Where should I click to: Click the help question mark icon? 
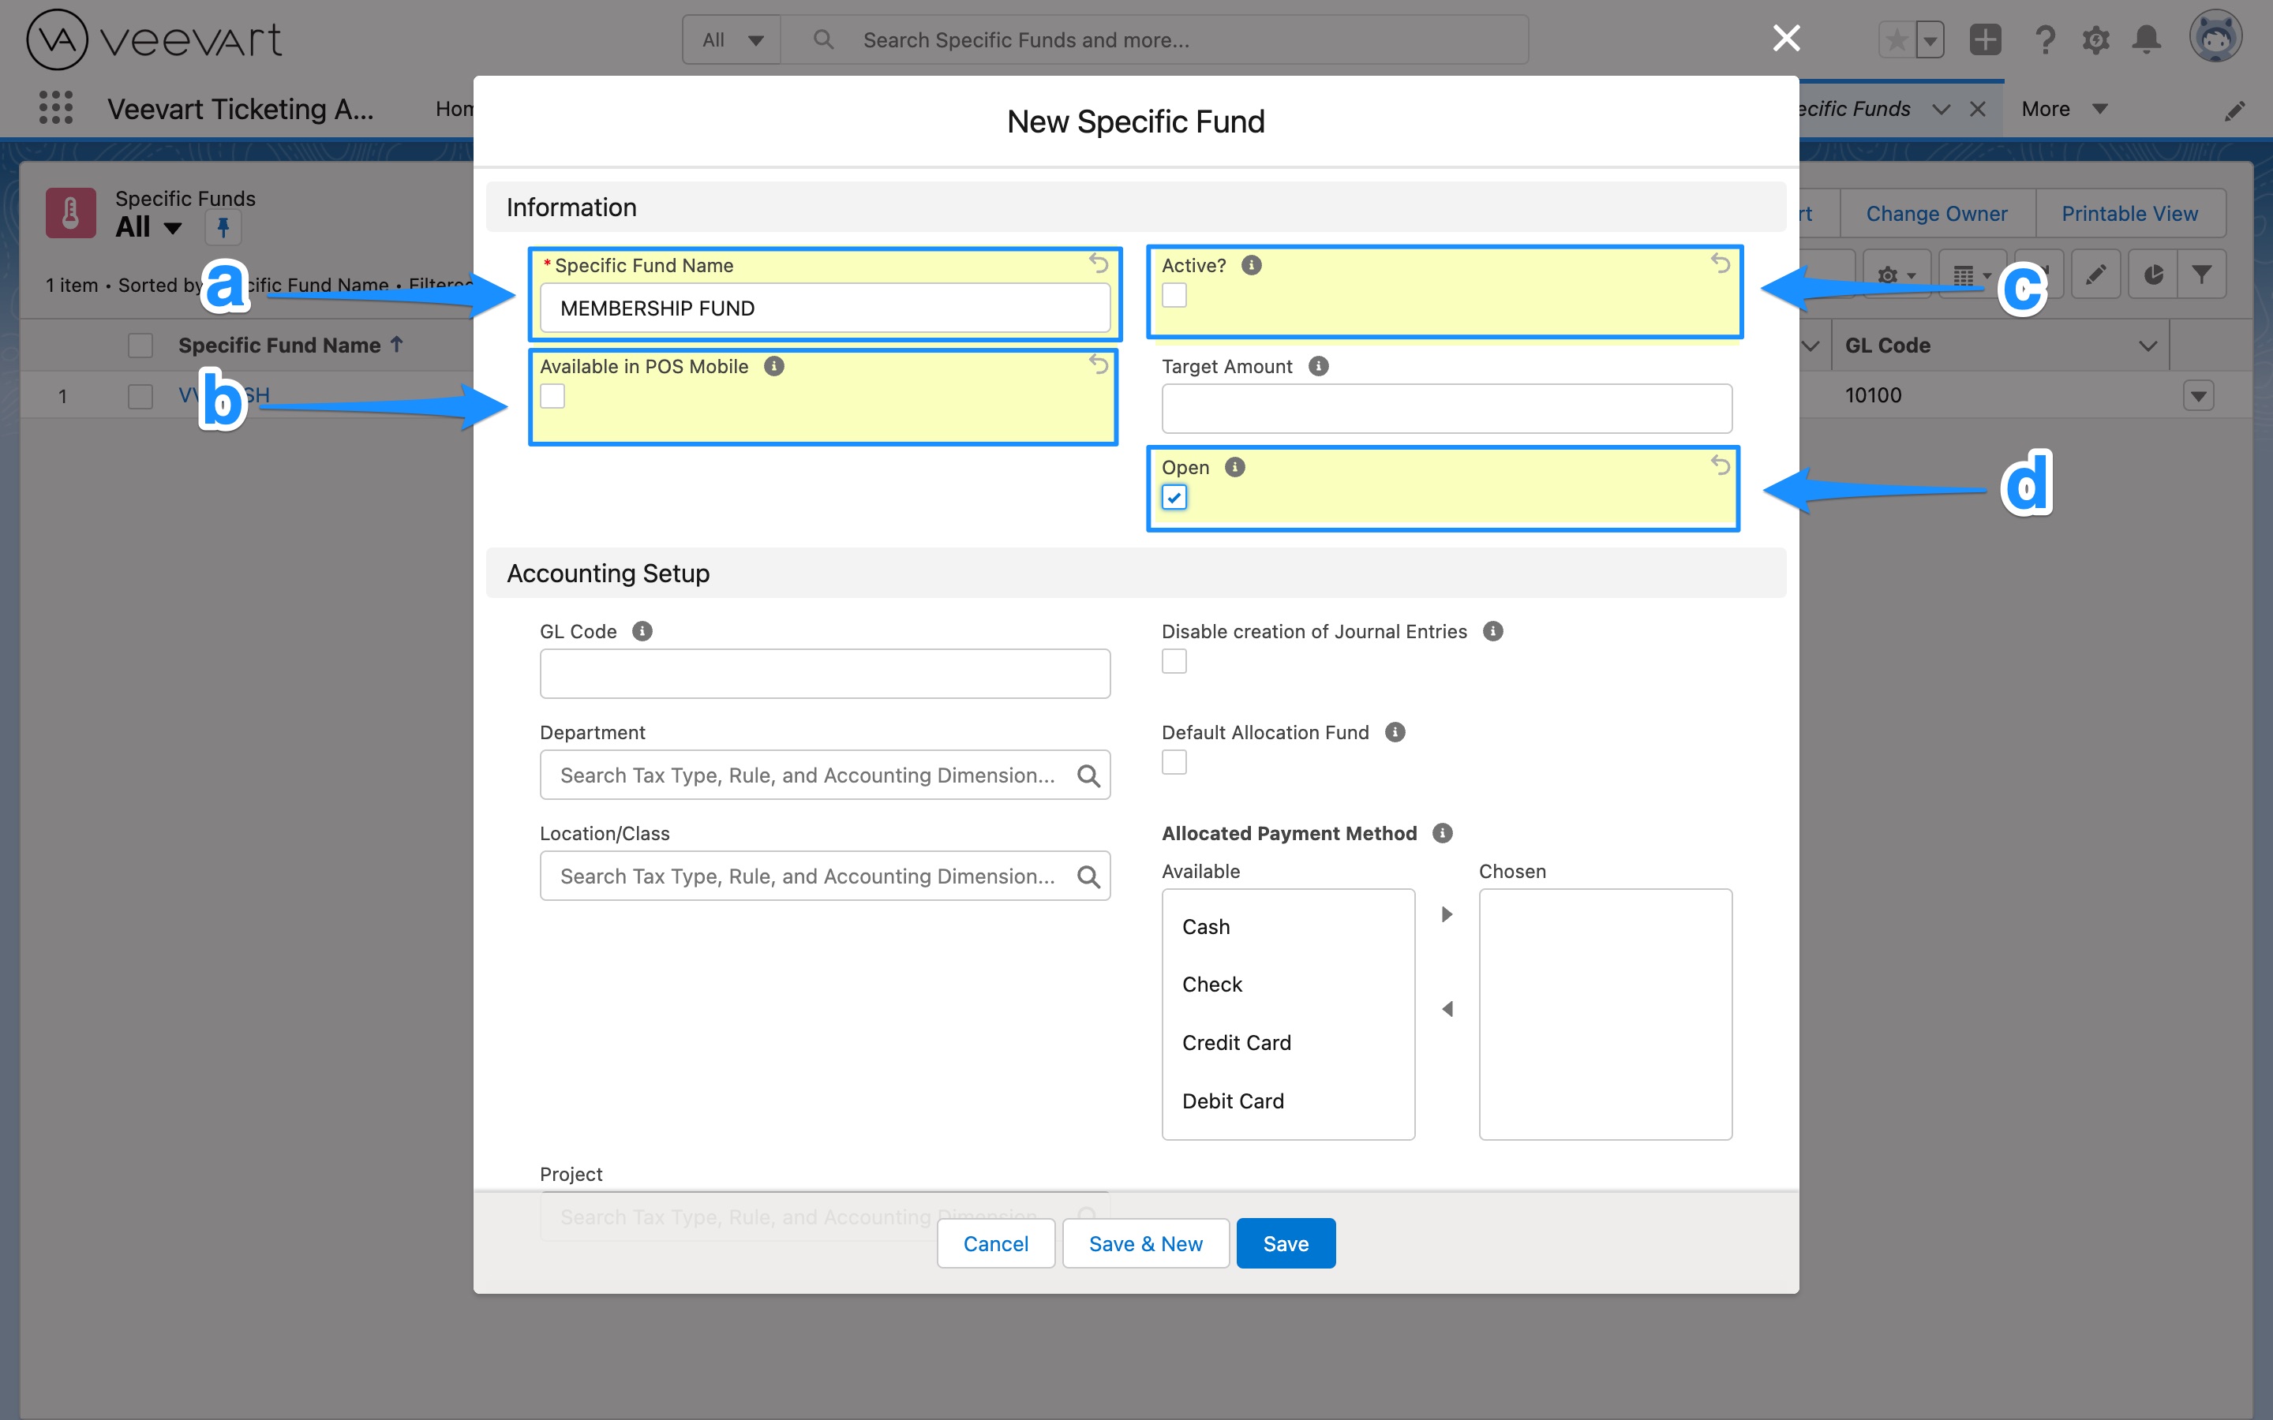(x=2044, y=39)
